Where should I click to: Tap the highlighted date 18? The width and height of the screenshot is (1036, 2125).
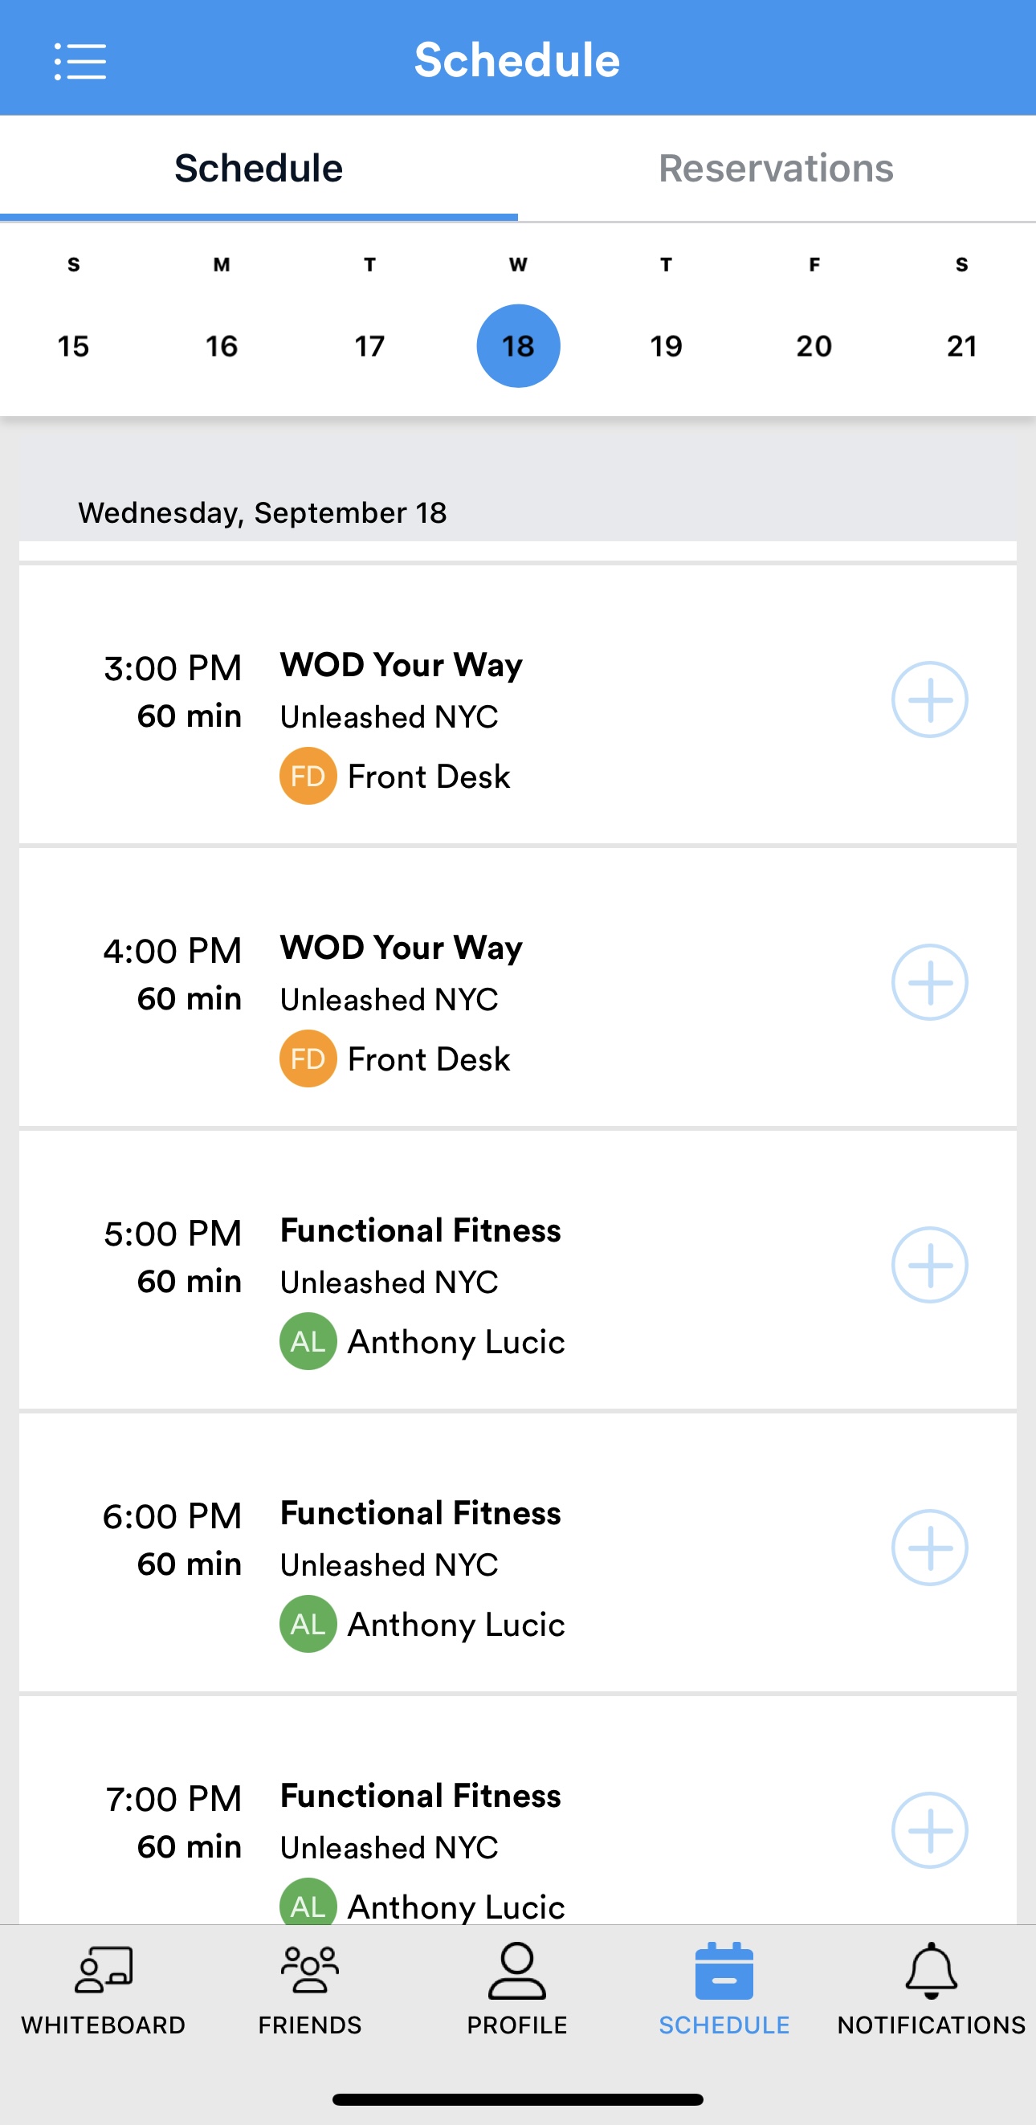(518, 345)
